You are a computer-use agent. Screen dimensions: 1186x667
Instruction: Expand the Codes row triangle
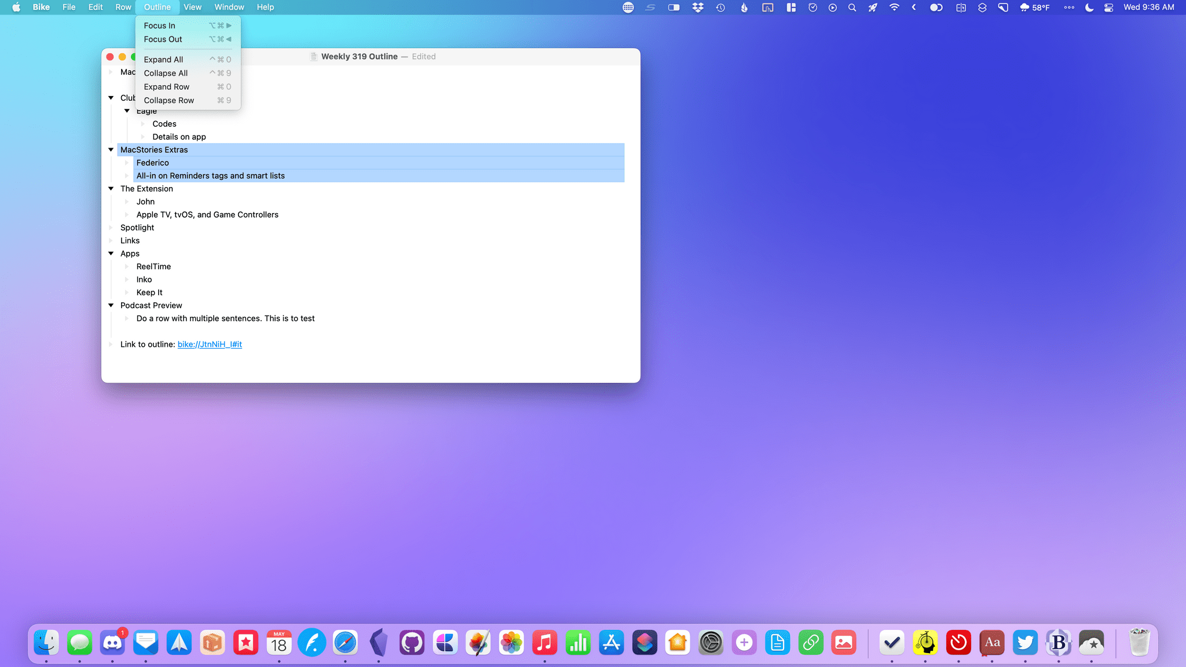pos(143,124)
